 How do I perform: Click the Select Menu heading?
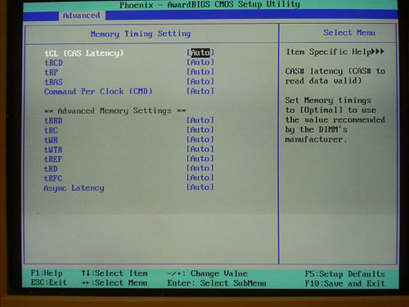coord(349,33)
